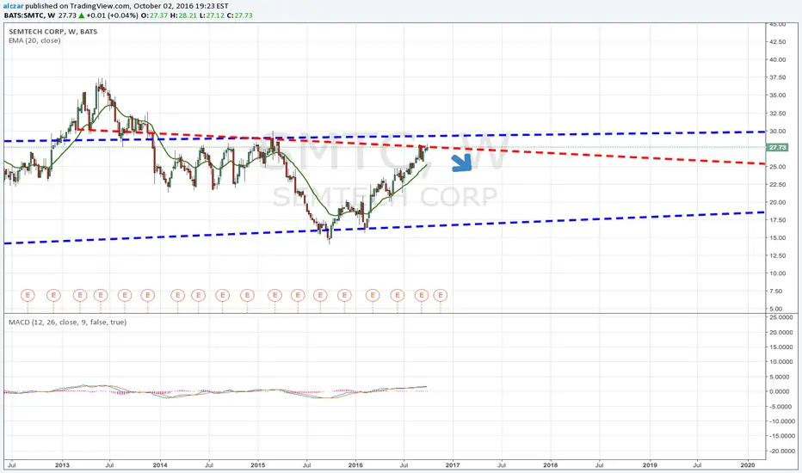Select the SEMTECH CORP, W, BATS legend
Screen dimensions: 802x473
tap(53, 32)
